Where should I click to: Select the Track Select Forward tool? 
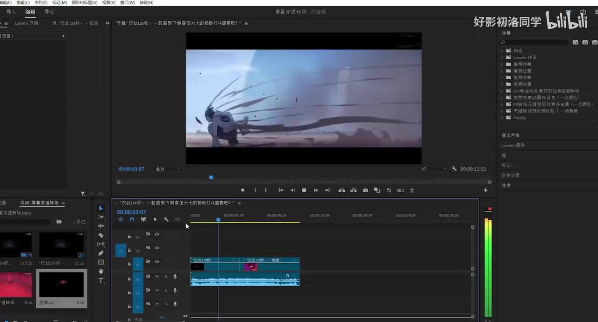pyautogui.click(x=100, y=217)
